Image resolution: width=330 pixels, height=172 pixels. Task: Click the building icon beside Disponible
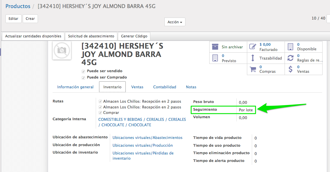click(290, 47)
